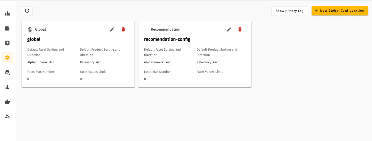Click 'Default Facet Sorting and Direction' in global card

pos(46,52)
